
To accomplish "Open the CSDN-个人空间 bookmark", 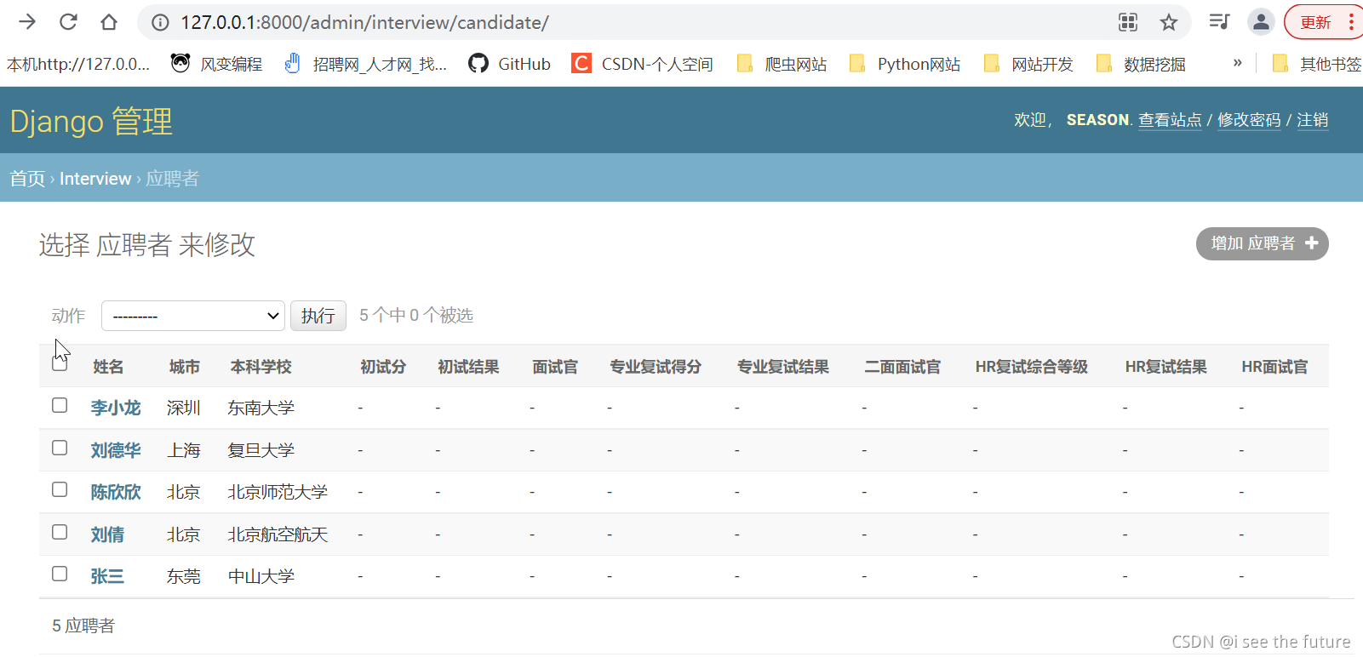I will click(642, 64).
